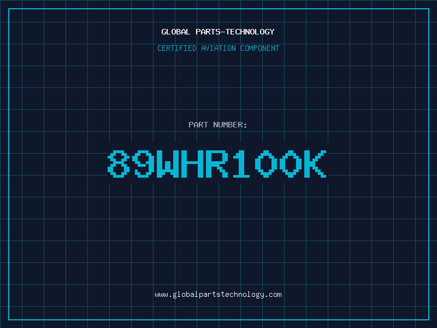Click the bottom-right corner of the cyan border
The height and width of the screenshot is (328, 437).
[x=428, y=319]
